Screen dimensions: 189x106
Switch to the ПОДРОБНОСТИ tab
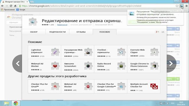tap(57, 32)
